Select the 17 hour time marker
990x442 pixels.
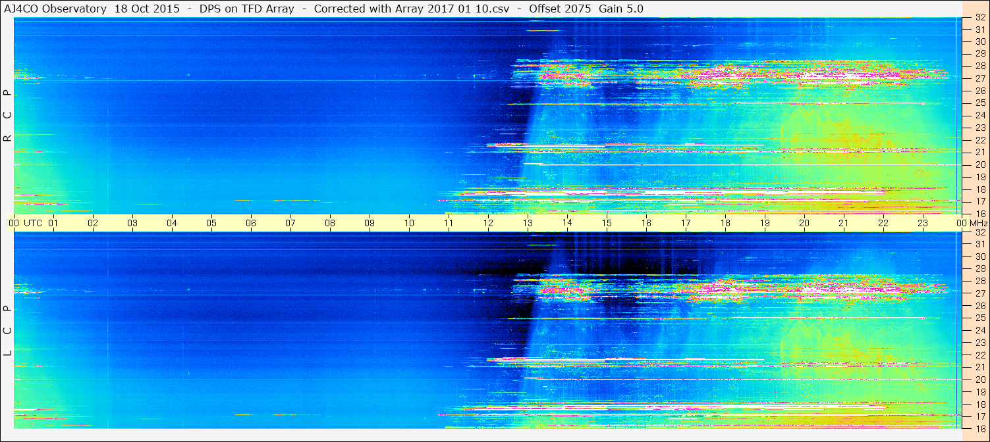click(x=686, y=223)
